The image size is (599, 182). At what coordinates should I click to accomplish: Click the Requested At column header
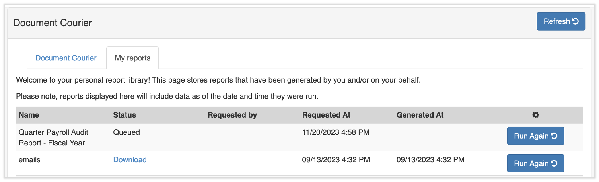326,115
